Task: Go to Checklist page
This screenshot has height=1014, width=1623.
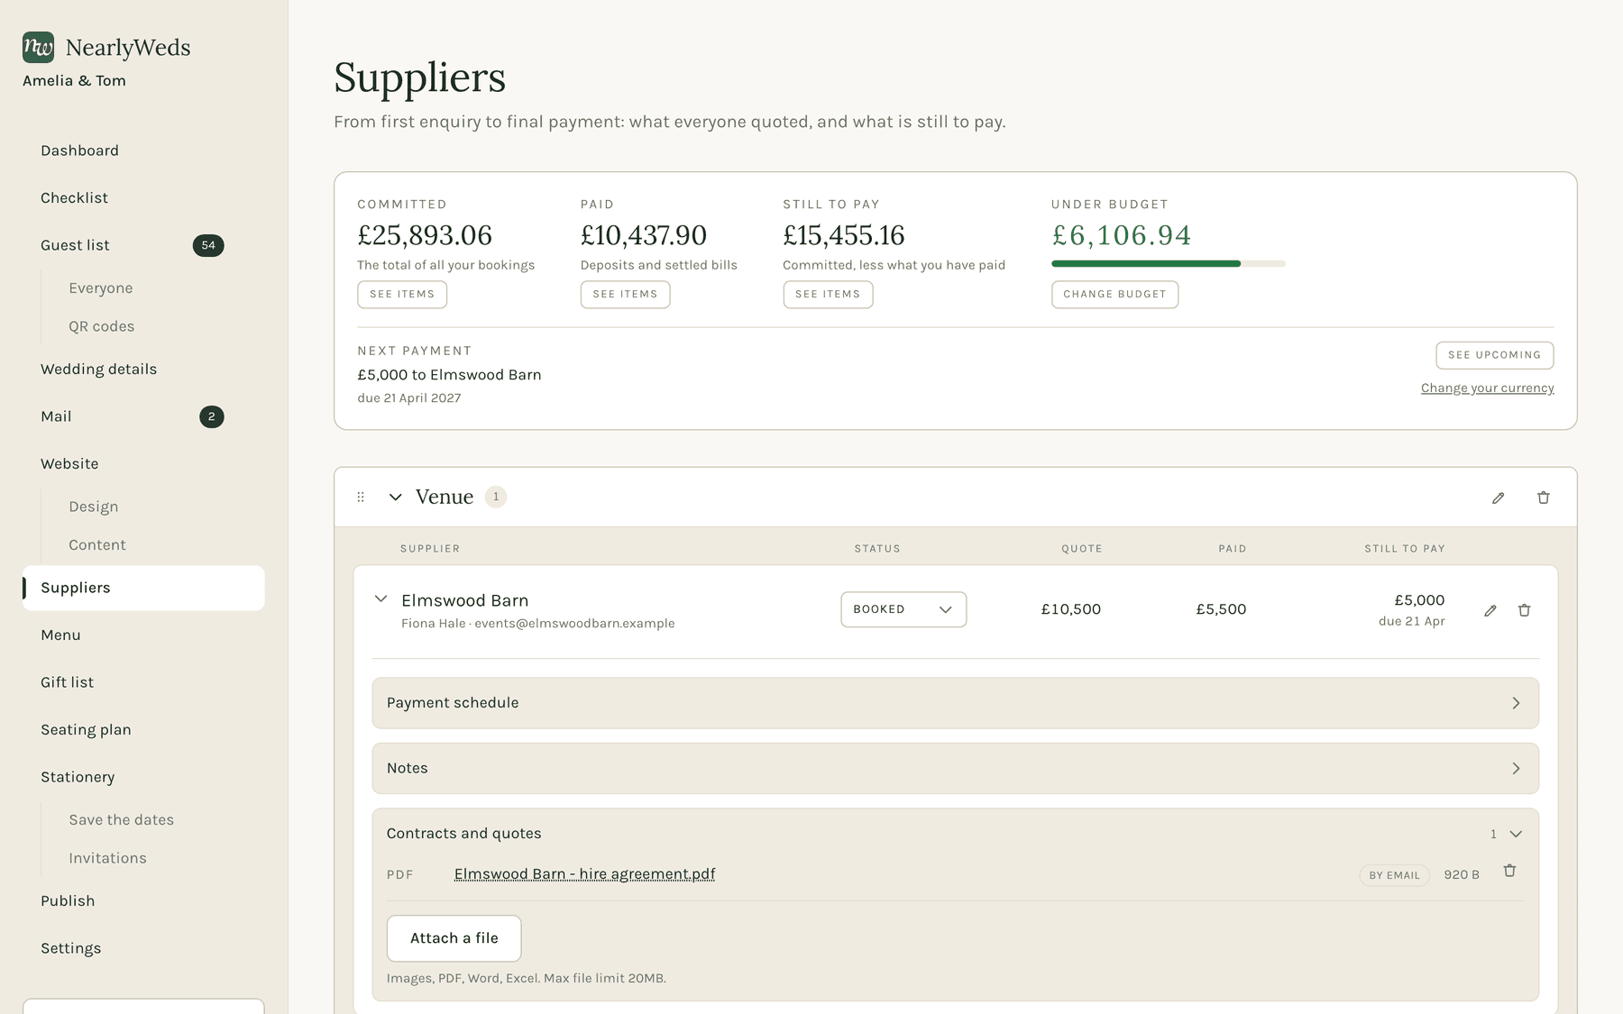Action: pos(74,197)
